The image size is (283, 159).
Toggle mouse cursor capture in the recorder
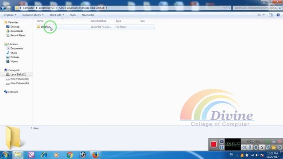point(262,147)
